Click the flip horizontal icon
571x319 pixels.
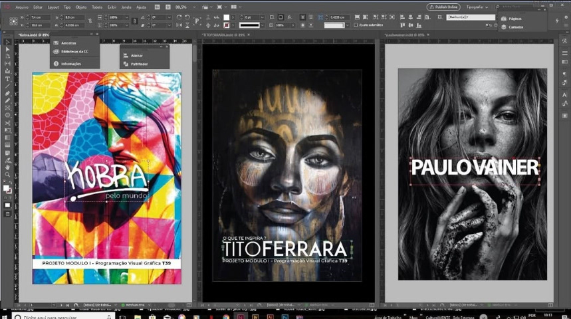(179, 25)
